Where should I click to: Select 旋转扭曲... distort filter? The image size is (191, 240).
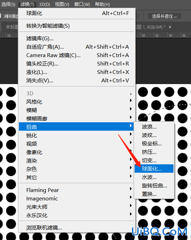coord(154,186)
